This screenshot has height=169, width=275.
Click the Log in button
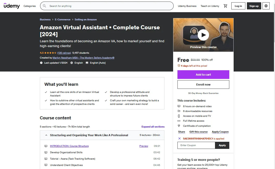(238, 6)
